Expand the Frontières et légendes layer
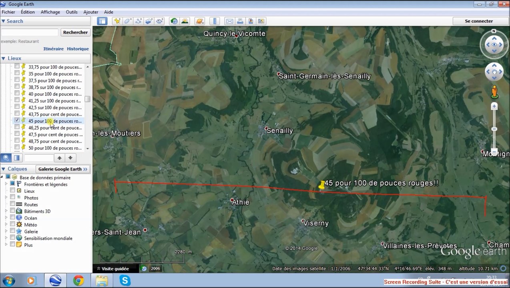Image resolution: width=510 pixels, height=288 pixels. (x=6, y=184)
